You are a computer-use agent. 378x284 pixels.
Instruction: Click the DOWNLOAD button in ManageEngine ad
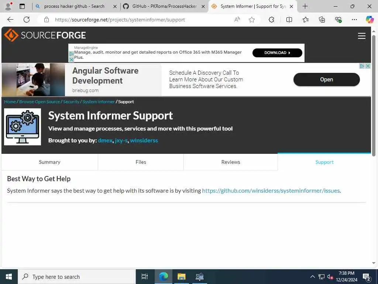277,53
